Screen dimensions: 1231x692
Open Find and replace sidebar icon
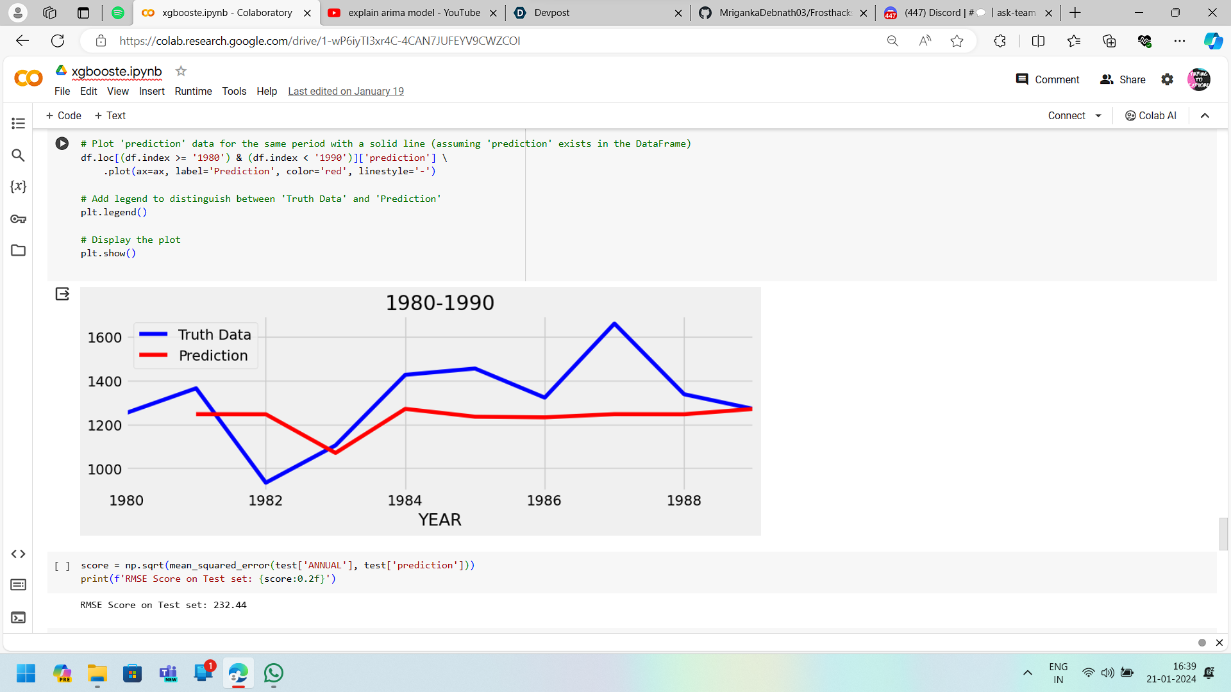pos(18,155)
